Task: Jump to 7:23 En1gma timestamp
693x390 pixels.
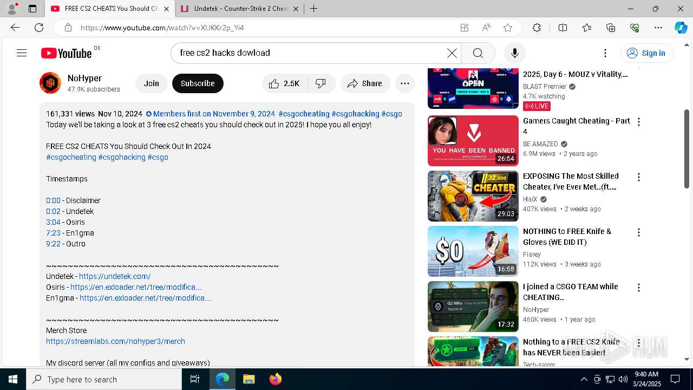Action: click(x=53, y=233)
